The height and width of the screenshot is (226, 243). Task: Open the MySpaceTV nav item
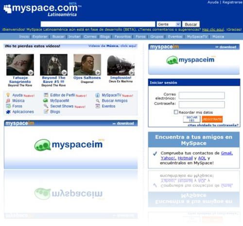pos(197,37)
